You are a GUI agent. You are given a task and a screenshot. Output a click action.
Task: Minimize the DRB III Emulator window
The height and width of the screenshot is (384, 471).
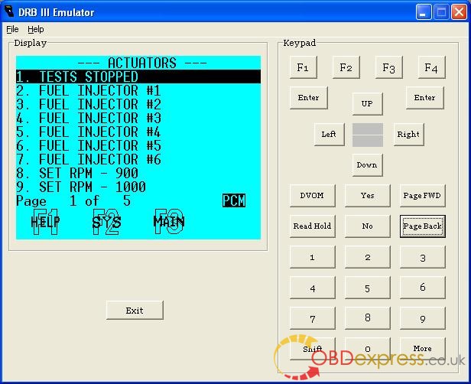(x=424, y=12)
